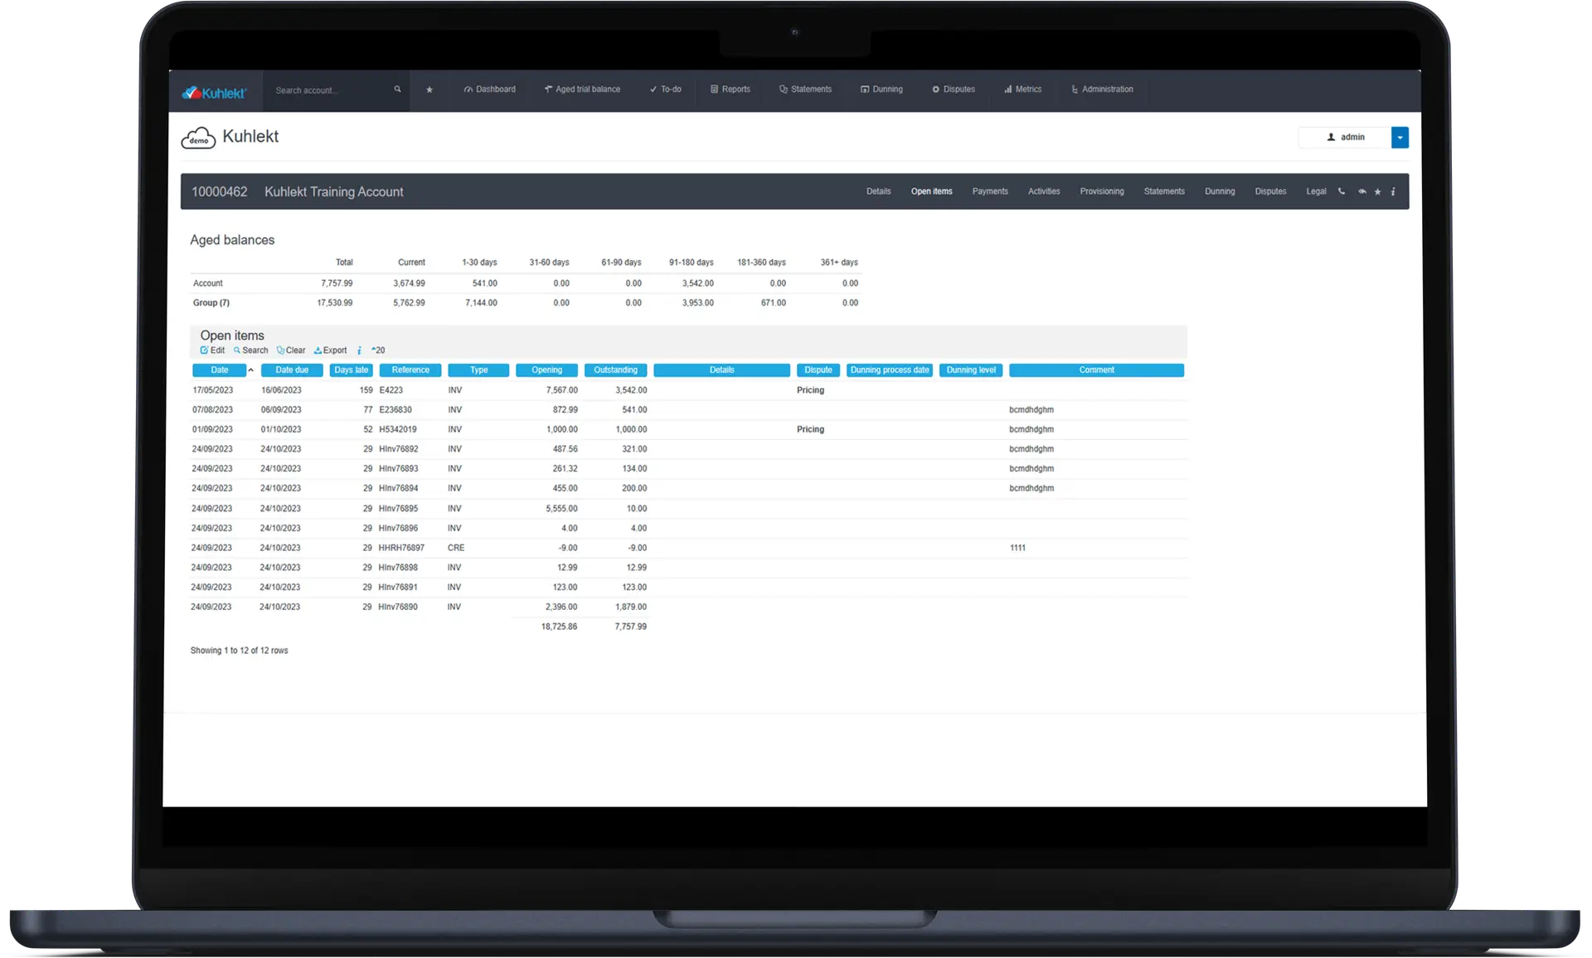Click reference HHRH76897 credit row
This screenshot has height=958, width=1592.
(x=401, y=549)
